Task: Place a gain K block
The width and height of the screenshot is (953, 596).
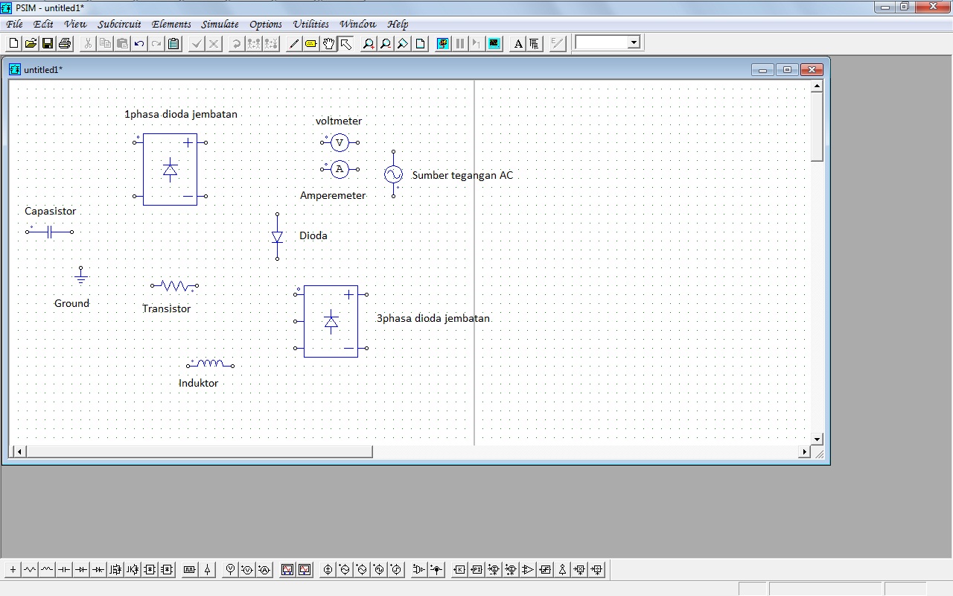Action: (459, 569)
